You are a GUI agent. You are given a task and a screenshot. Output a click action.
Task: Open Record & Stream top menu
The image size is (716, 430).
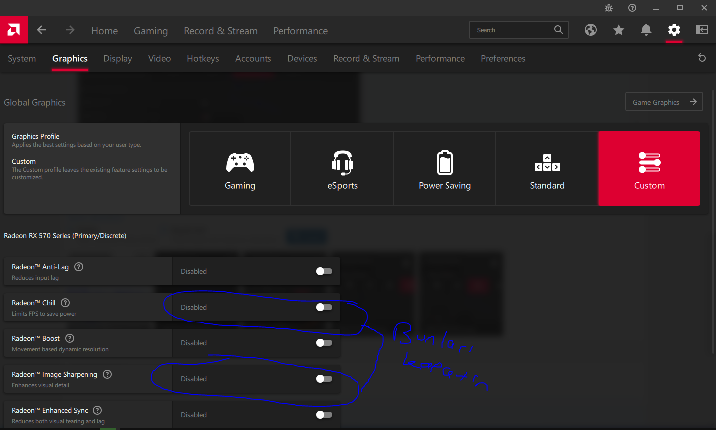[221, 31]
